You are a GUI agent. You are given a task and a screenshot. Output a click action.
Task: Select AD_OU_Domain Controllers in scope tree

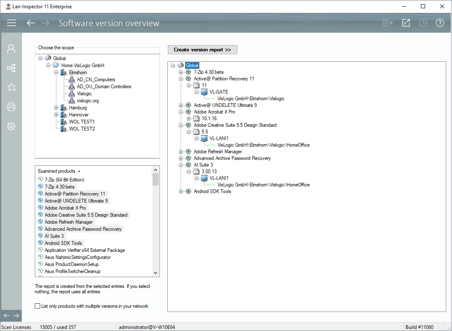(104, 87)
